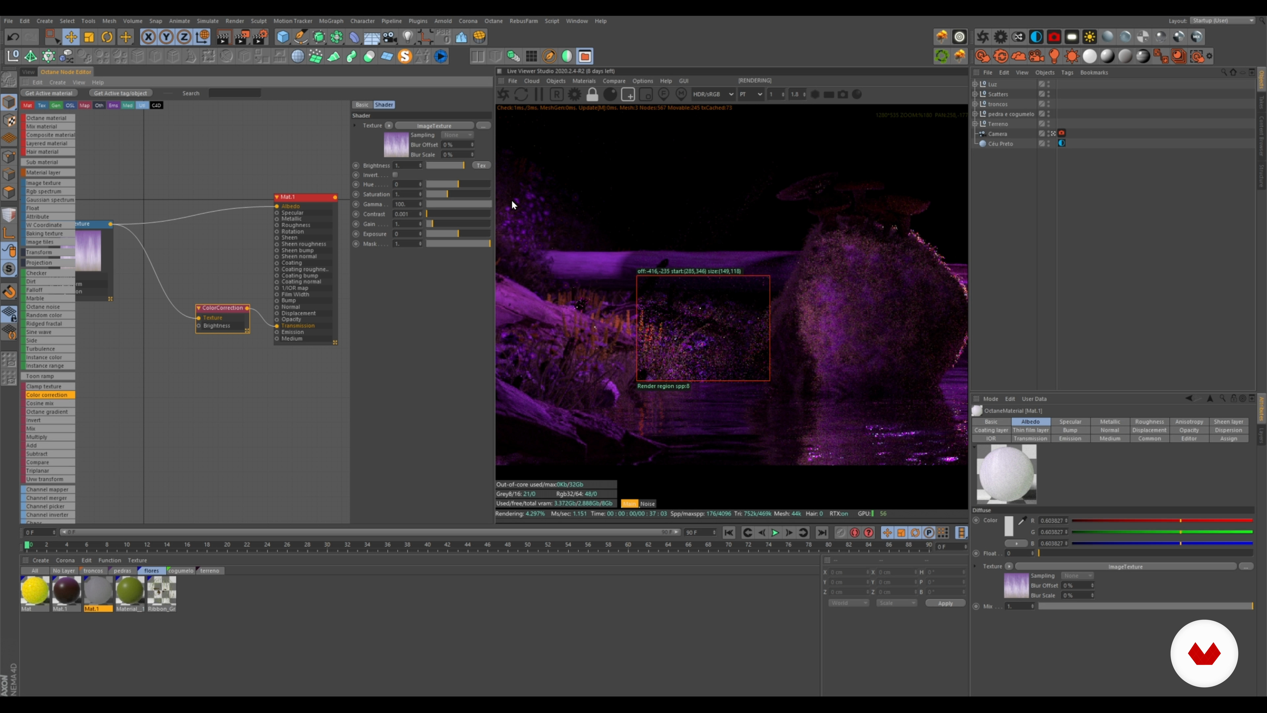
Task: Click the Search field in Node Editor
Action: tap(235, 93)
